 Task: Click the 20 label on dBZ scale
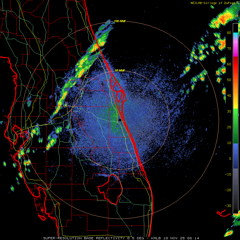click(229, 127)
